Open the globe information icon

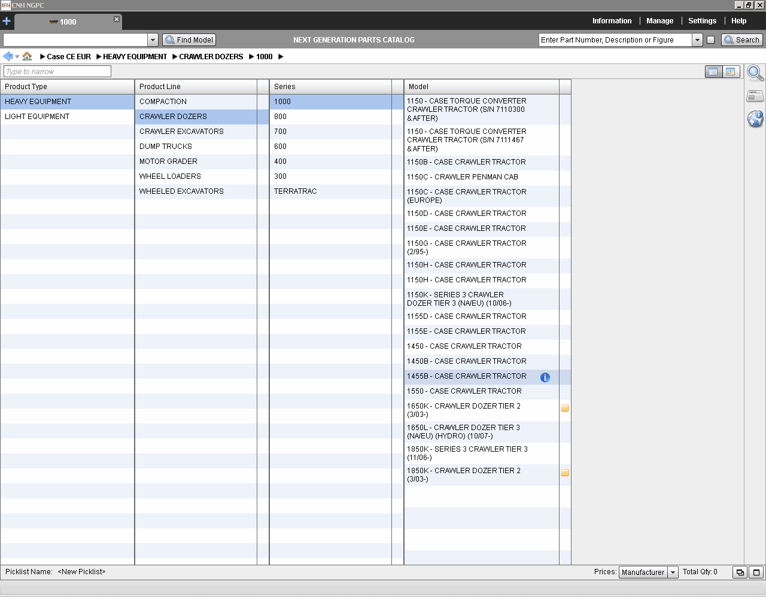pyautogui.click(x=755, y=118)
